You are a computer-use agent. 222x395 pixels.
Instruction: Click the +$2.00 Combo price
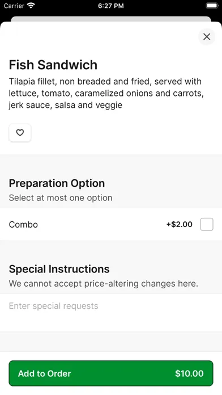[180, 224]
